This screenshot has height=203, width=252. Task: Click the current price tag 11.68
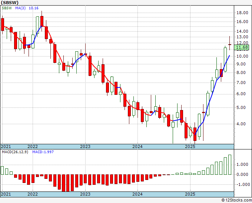click(242, 48)
